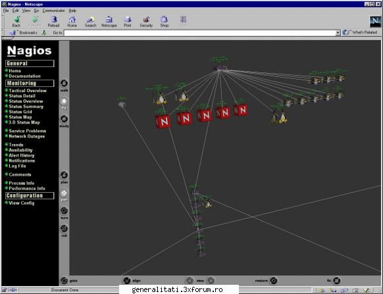The height and width of the screenshot is (294, 383).
Task: Open the Status Detail link
Action: [22, 96]
